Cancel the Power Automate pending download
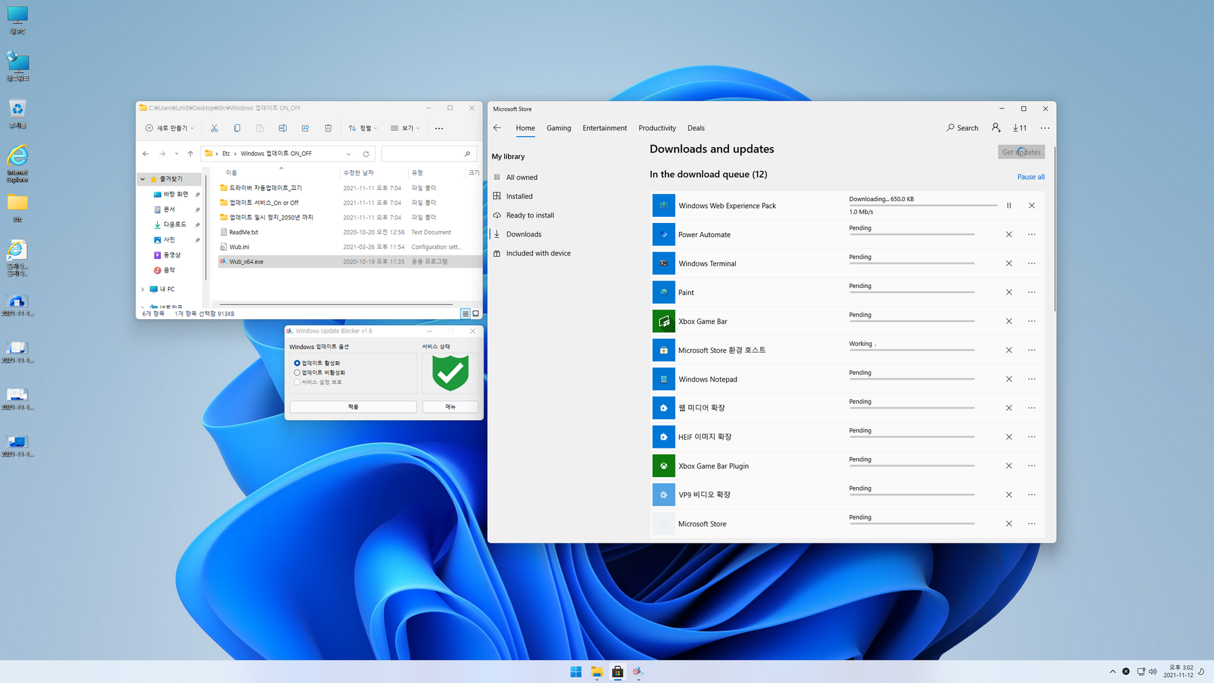1214x683 pixels. pos(1009,234)
